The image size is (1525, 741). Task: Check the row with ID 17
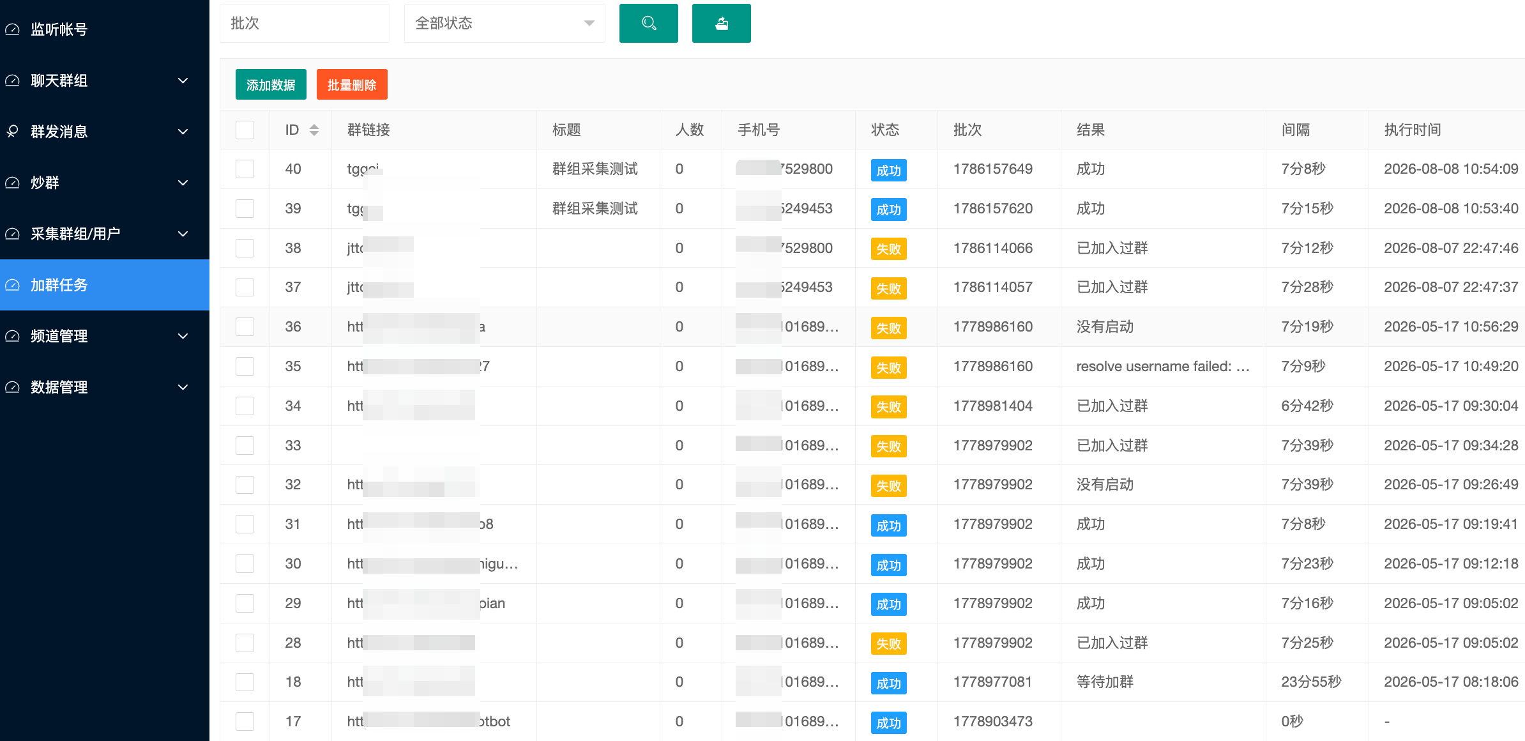pos(245,722)
